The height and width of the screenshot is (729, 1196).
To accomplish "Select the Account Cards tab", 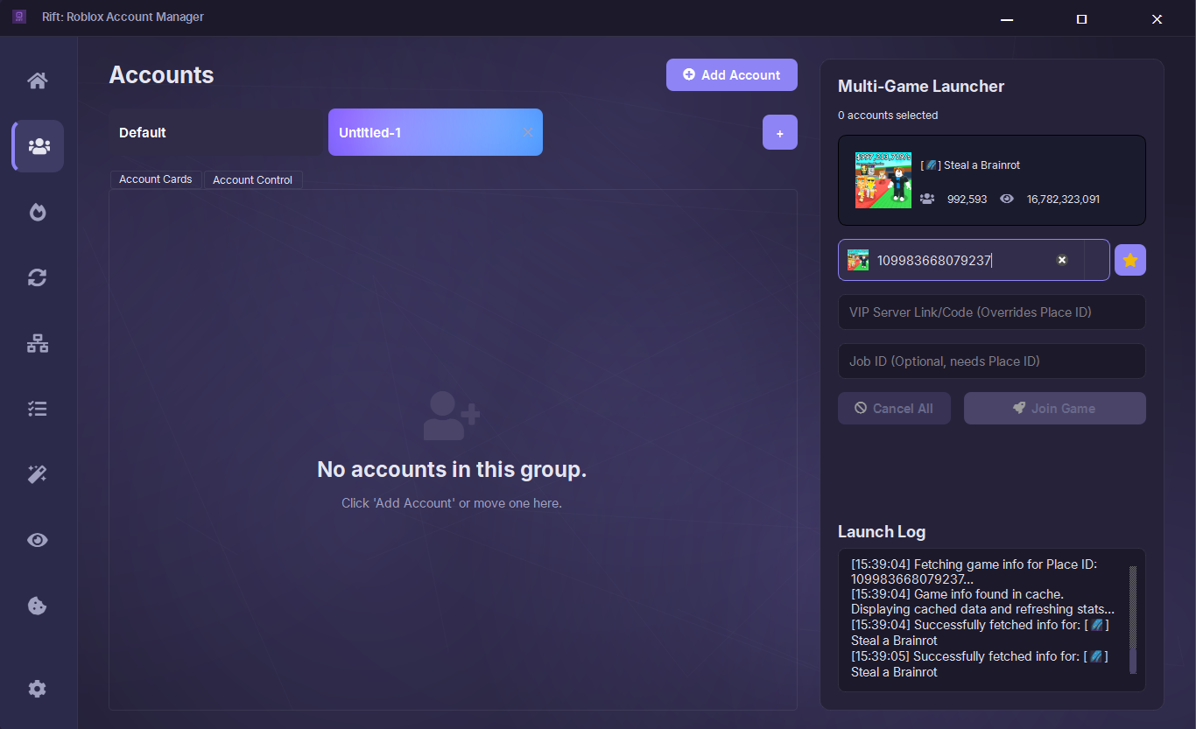I will [156, 179].
